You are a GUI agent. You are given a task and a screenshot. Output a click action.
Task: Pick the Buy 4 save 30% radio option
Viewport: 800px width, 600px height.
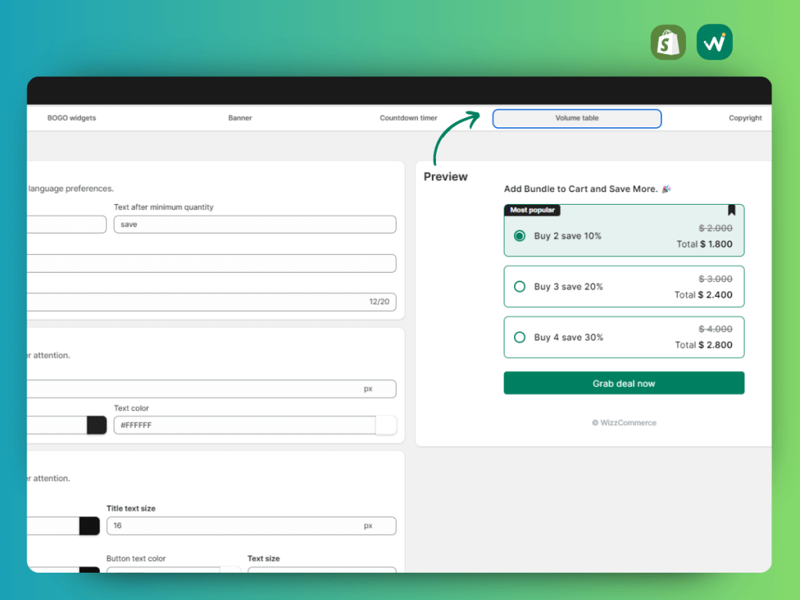[x=520, y=337]
